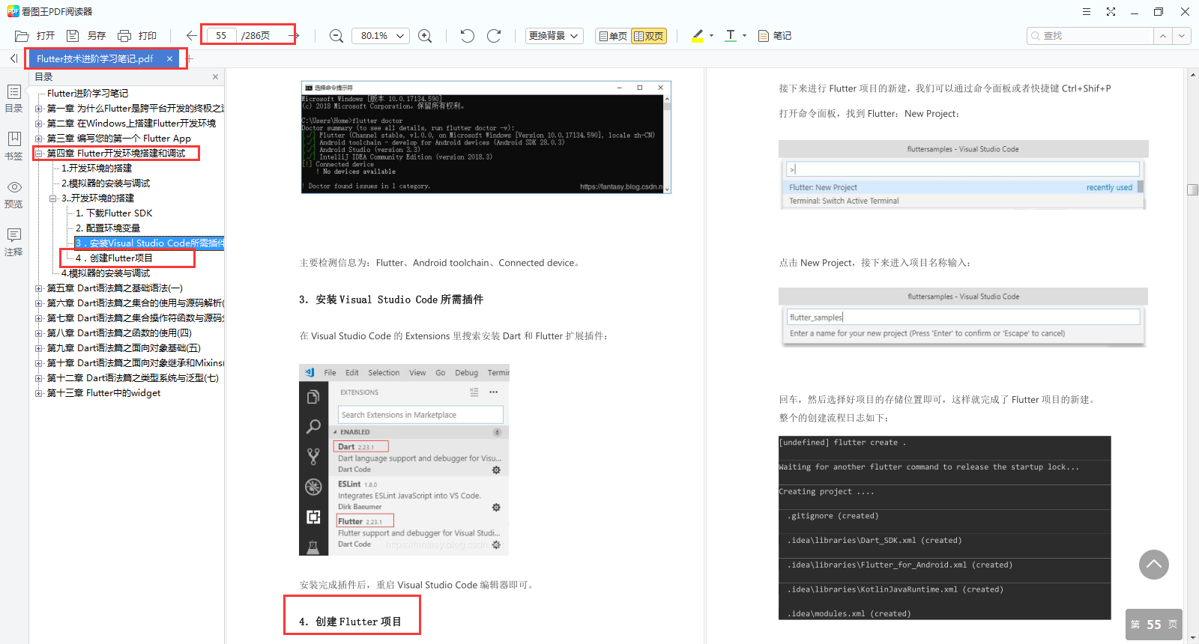The width and height of the screenshot is (1199, 644).
Task: Open the hamburger menu in title bar
Action: point(1087,11)
